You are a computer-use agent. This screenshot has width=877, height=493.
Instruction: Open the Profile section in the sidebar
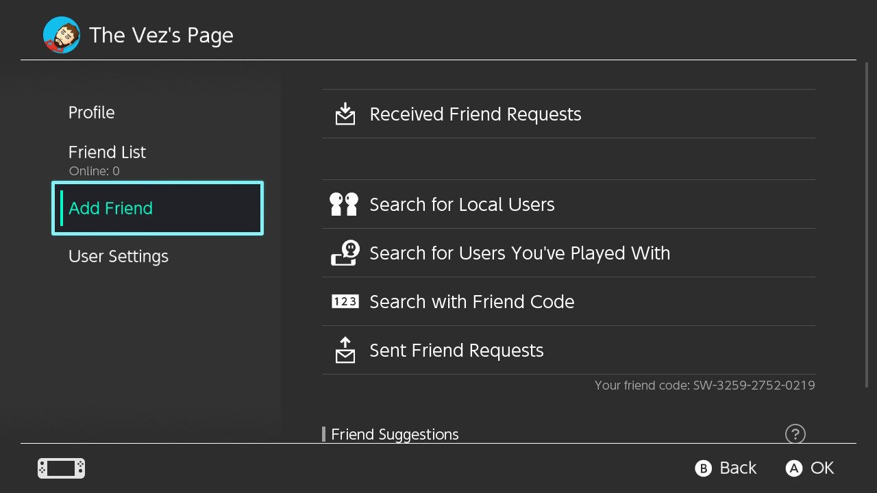(x=92, y=112)
